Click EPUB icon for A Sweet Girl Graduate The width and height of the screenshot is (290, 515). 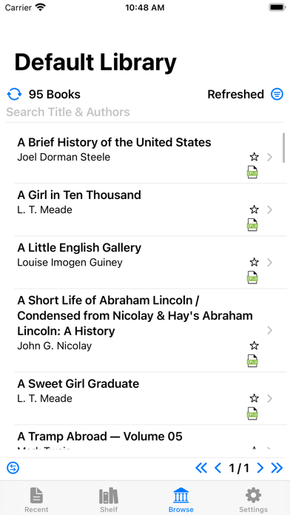pos(252,414)
